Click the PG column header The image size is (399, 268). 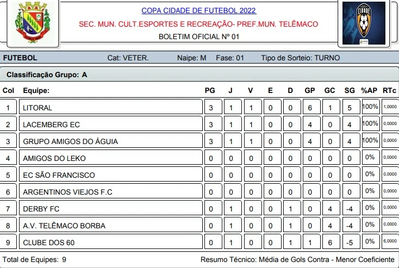(210, 91)
